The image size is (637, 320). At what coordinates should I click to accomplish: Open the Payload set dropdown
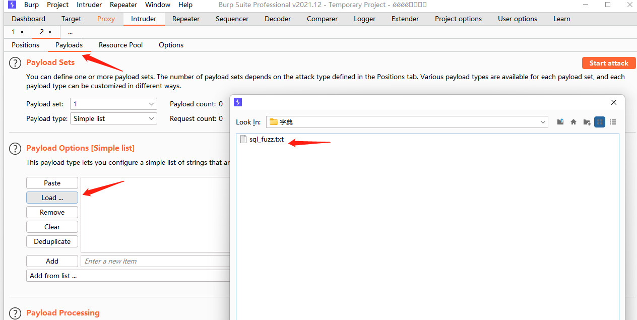click(114, 104)
